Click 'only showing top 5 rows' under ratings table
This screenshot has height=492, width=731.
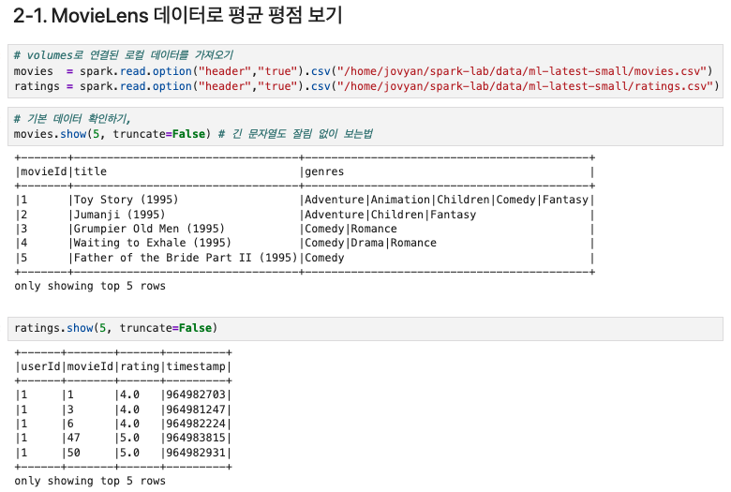click(x=90, y=481)
